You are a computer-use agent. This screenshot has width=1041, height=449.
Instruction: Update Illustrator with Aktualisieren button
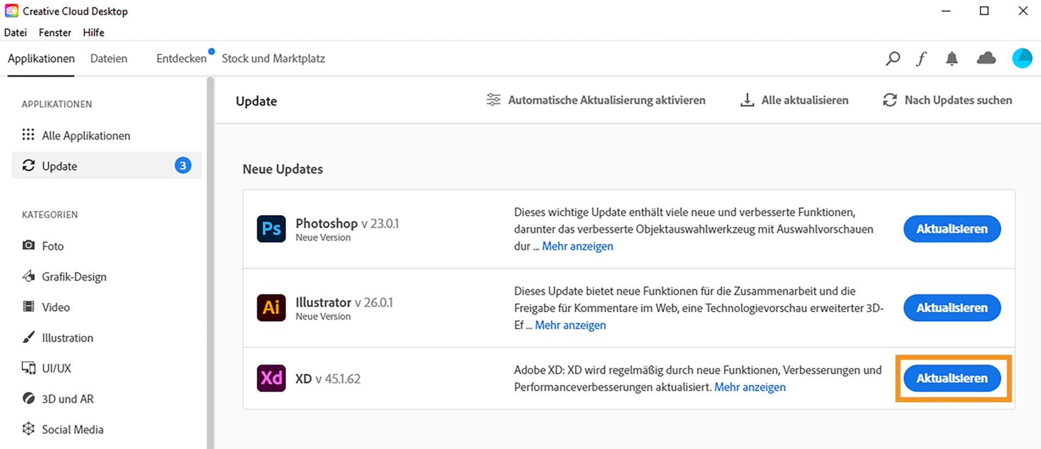pos(952,308)
